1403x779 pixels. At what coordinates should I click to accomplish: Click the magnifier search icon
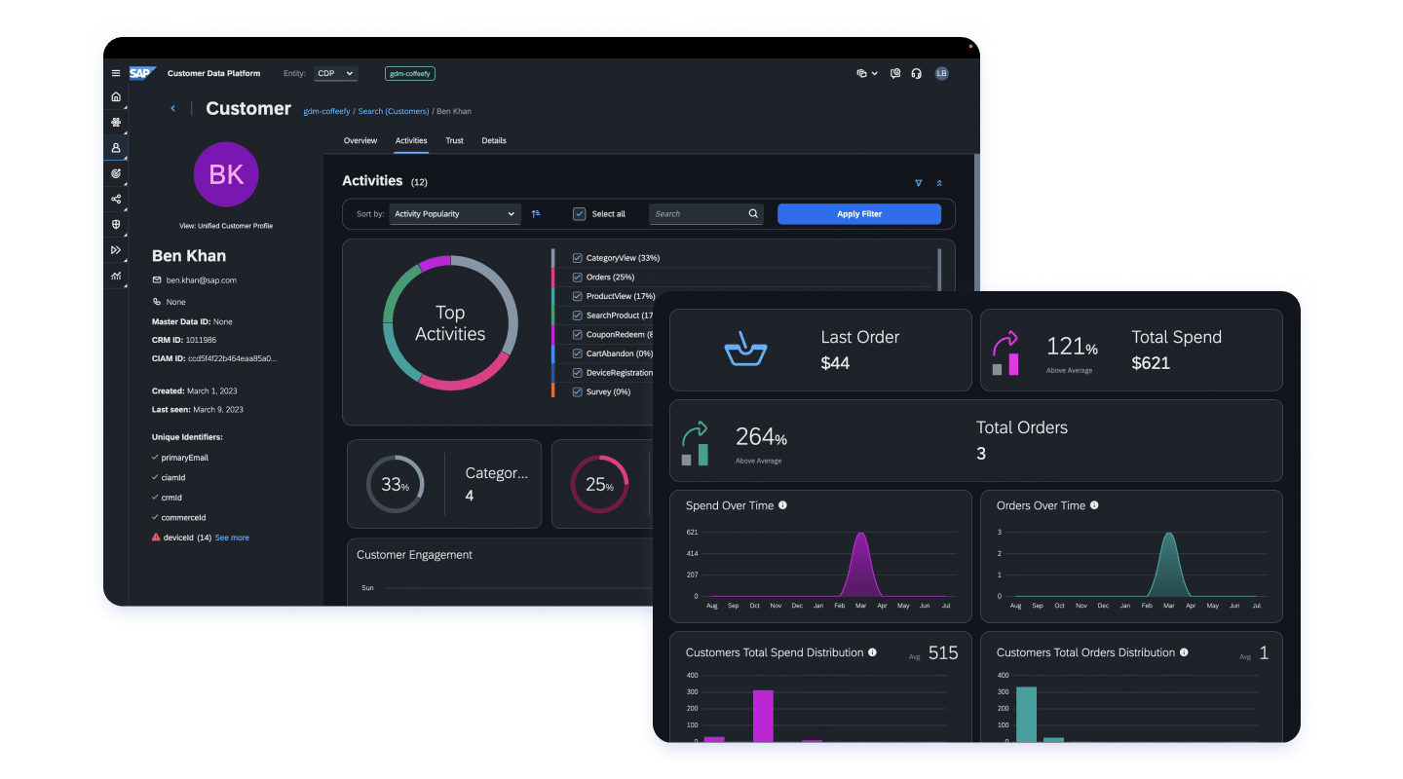pyautogui.click(x=753, y=213)
